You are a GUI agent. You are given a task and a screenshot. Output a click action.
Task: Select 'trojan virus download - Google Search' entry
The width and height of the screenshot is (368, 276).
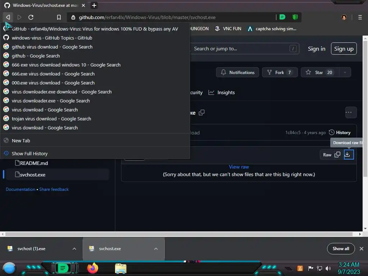[x=95, y=119]
